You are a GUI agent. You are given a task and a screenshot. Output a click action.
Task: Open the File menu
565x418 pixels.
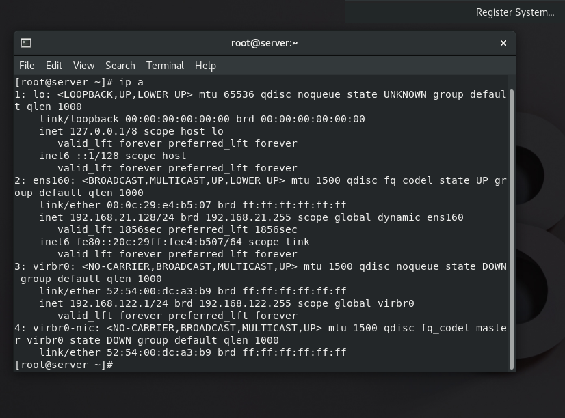(x=27, y=66)
